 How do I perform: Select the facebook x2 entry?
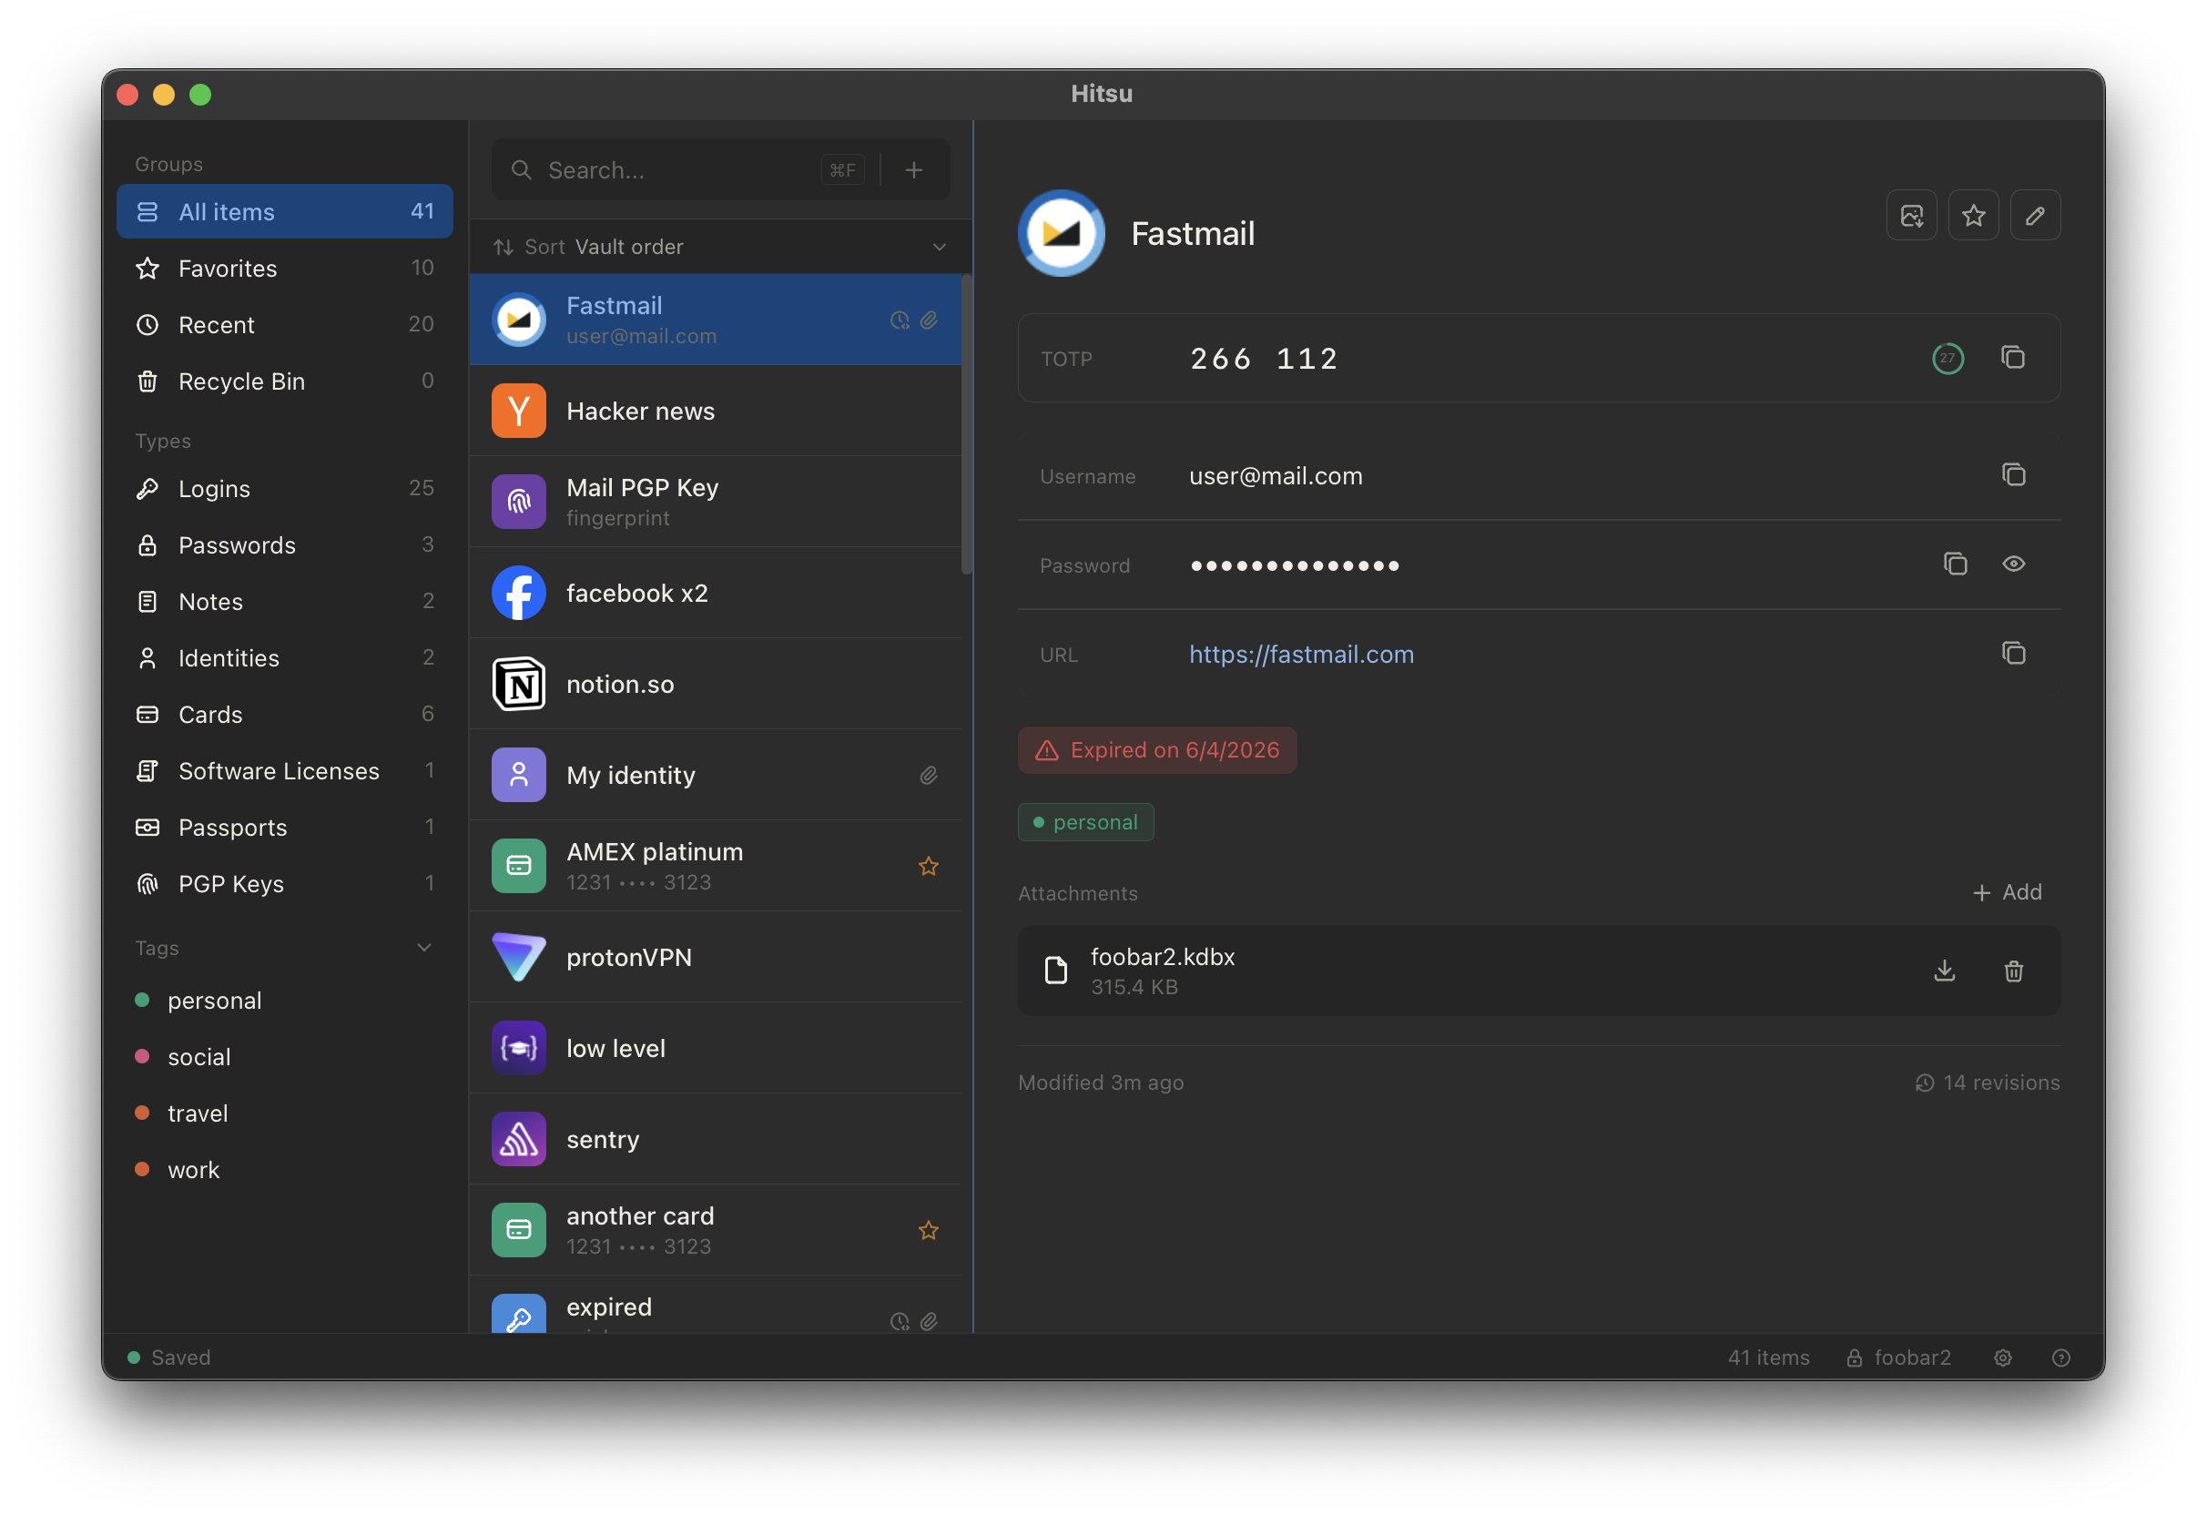(715, 593)
